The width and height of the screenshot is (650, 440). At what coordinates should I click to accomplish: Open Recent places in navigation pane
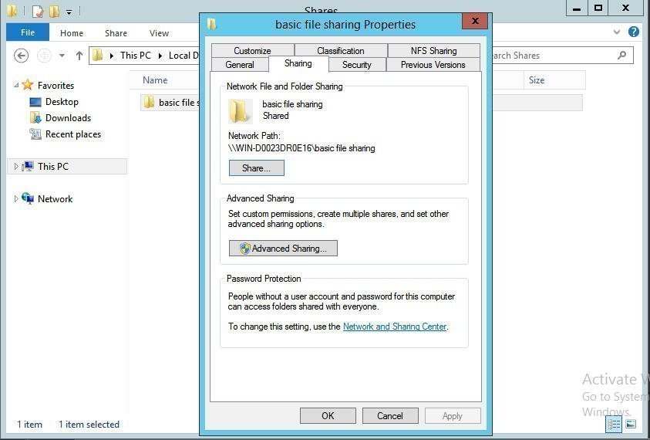pyautogui.click(x=73, y=134)
